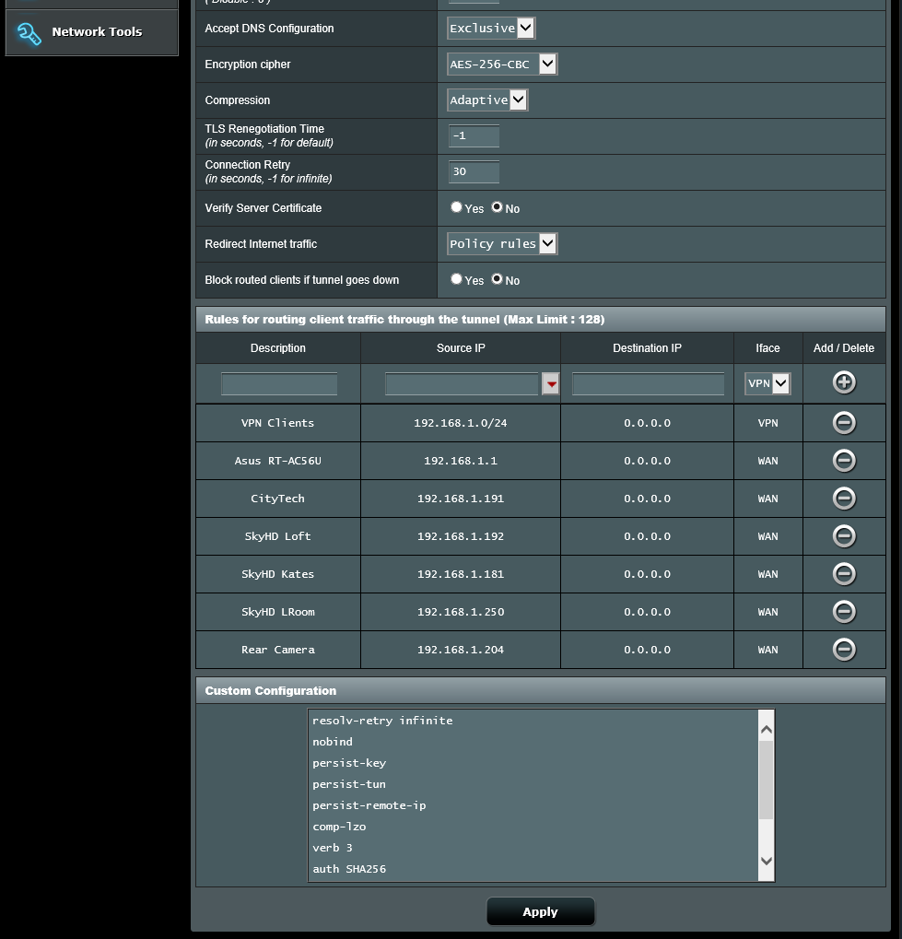Image resolution: width=902 pixels, height=939 pixels.
Task: Click the 192.168.1.0/24 source IP cell
Action: pos(461,423)
